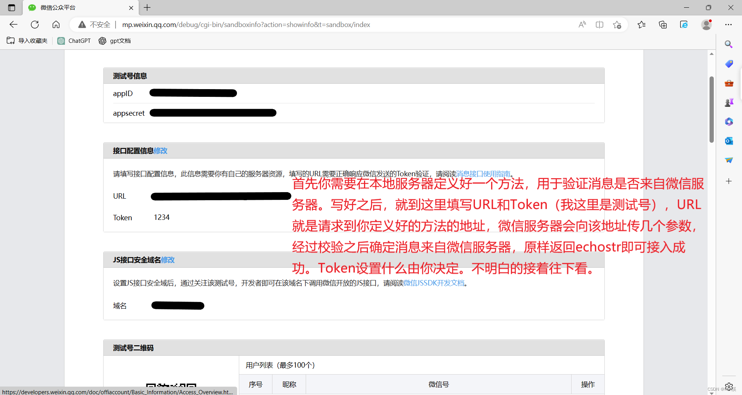
Task: Open the gpt文档 bookmark
Action: coord(114,41)
